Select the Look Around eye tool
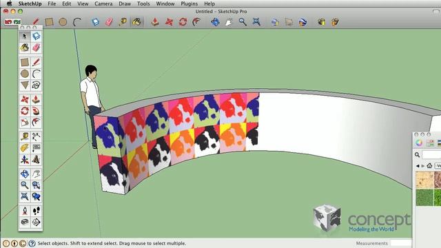The width and height of the screenshot is (441, 248). [25, 222]
